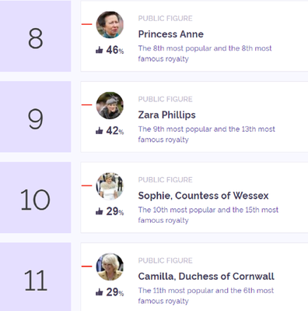
Task: Go to Sophie, Countess of Wessex page
Action: pyautogui.click(x=203, y=196)
